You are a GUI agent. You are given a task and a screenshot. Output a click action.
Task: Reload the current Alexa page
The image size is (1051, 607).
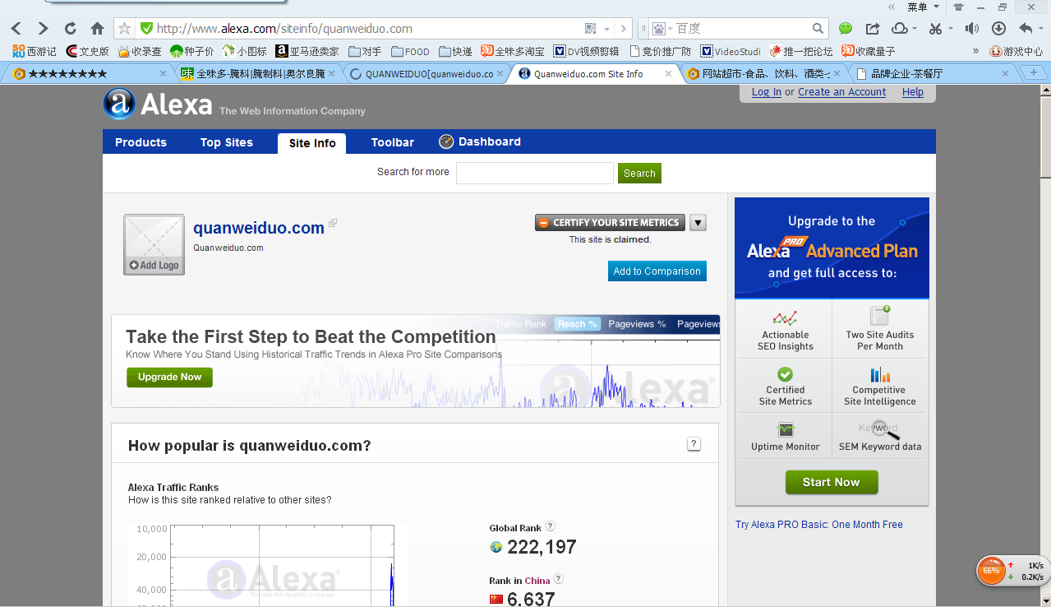(x=71, y=29)
